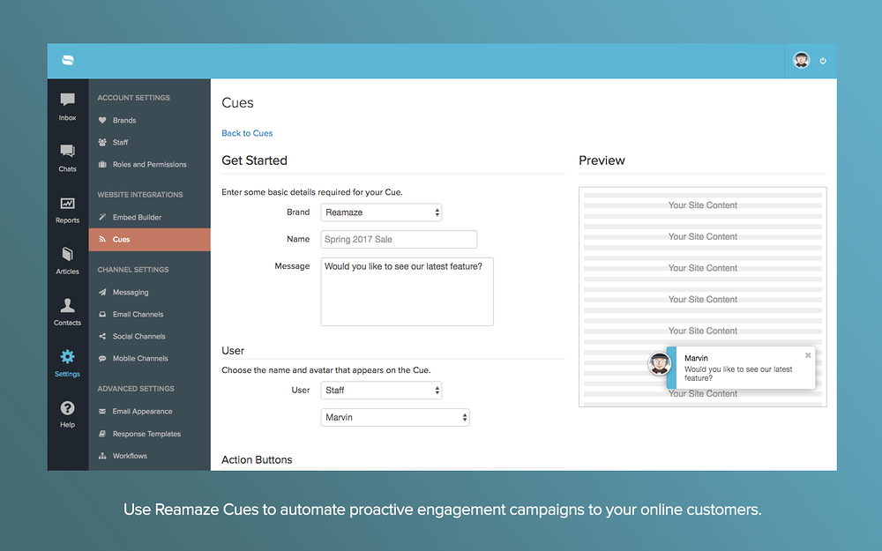Click the bubble icon beside Mobile Channels
This screenshot has height=551, width=882.
click(x=102, y=358)
